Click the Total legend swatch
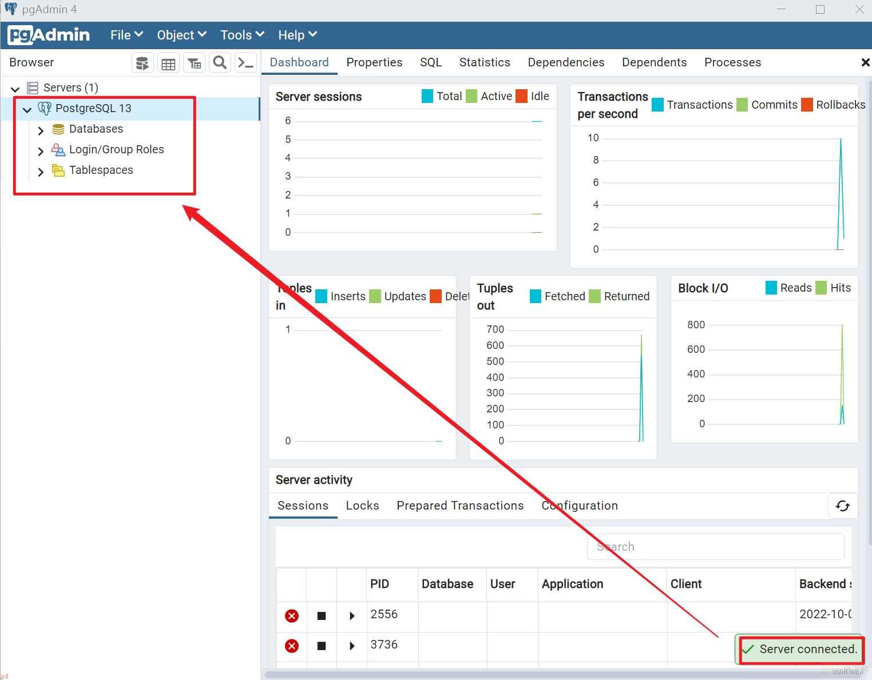Image resolution: width=872 pixels, height=680 pixels. pyautogui.click(x=427, y=96)
